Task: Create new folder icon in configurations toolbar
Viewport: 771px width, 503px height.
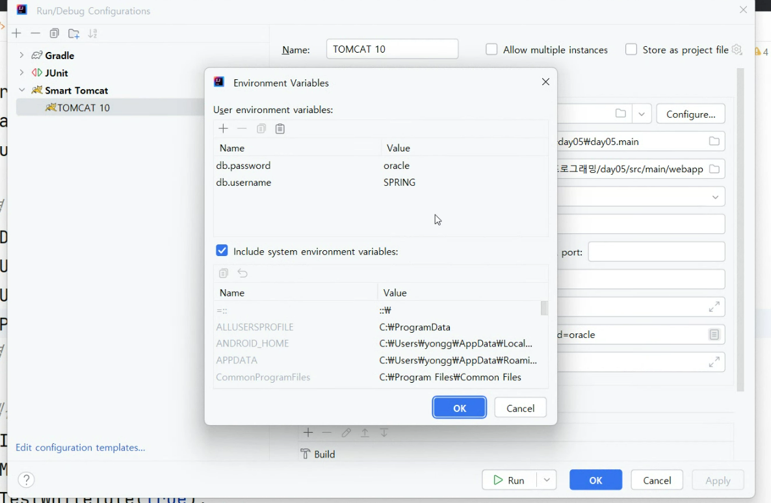Action: click(73, 33)
